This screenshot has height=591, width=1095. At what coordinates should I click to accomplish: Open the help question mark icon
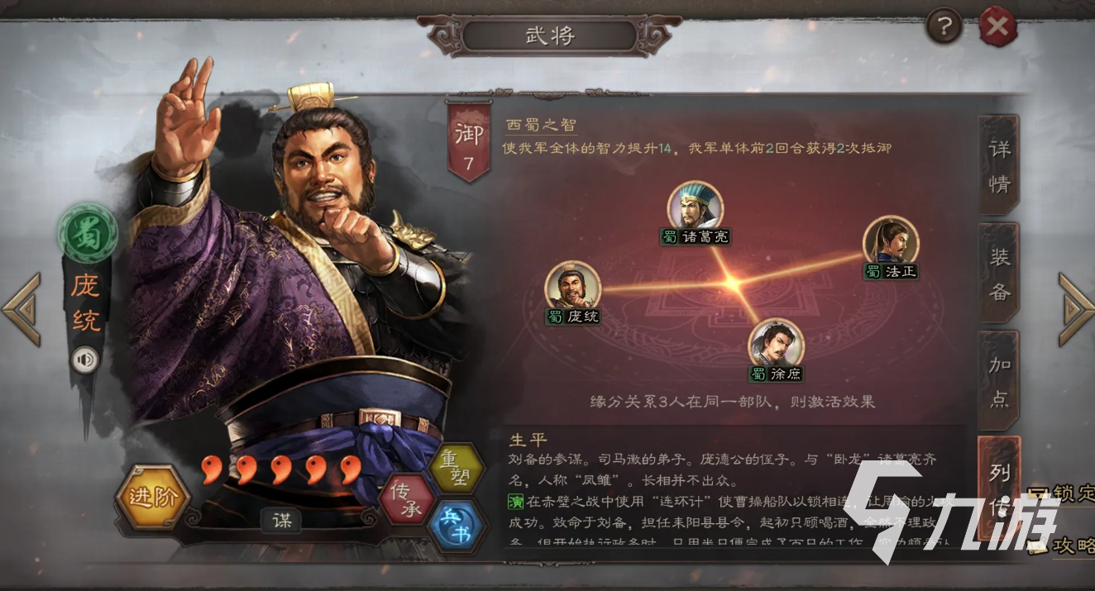click(944, 27)
